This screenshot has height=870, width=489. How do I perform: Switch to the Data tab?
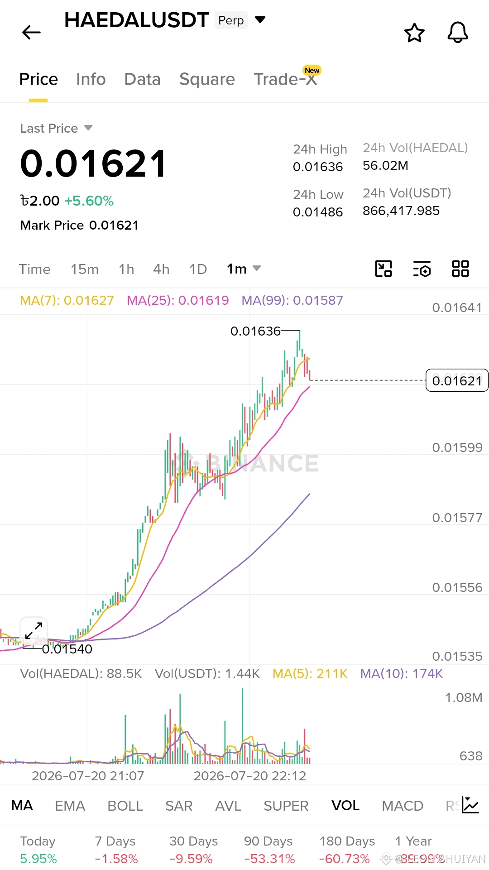tap(143, 79)
